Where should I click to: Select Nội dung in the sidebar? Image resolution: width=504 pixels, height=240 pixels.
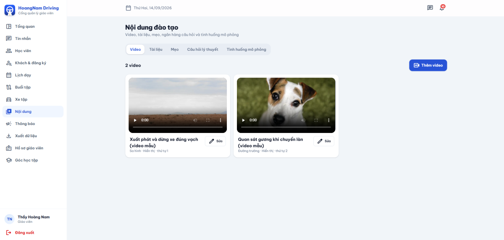(x=33, y=112)
